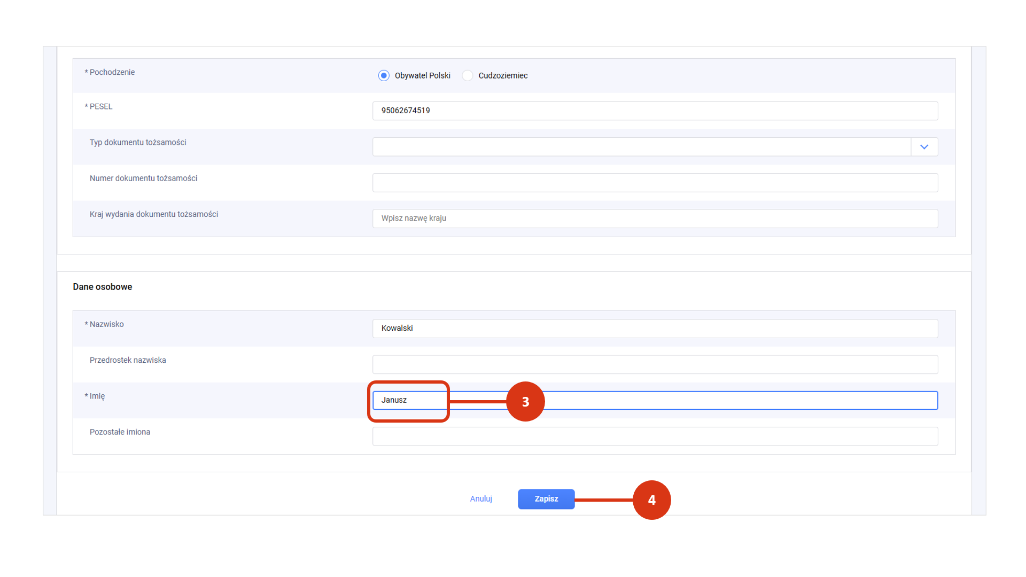Click the Imię field containing Janusz
This screenshot has height=577, width=1026.
click(721, 400)
